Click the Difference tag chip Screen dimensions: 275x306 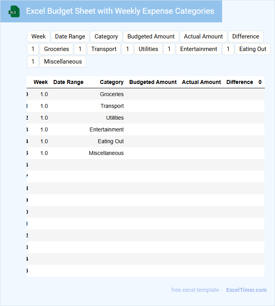(x=246, y=36)
